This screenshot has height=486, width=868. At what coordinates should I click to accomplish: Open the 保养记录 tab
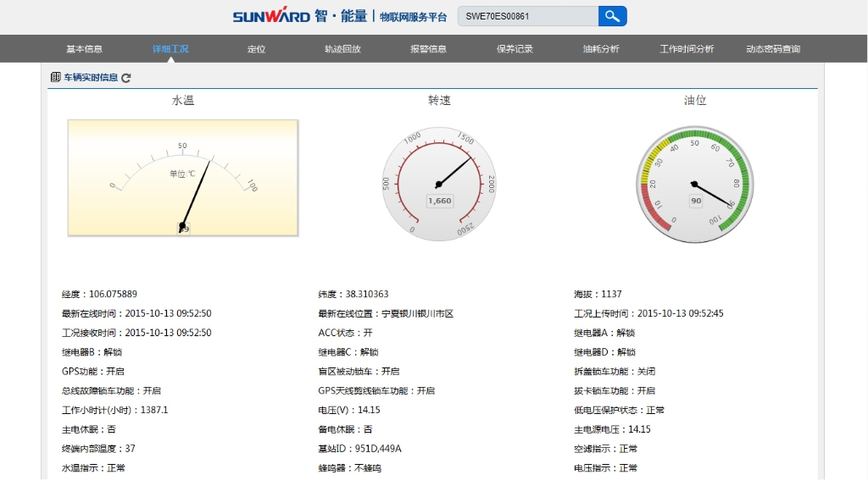click(515, 49)
